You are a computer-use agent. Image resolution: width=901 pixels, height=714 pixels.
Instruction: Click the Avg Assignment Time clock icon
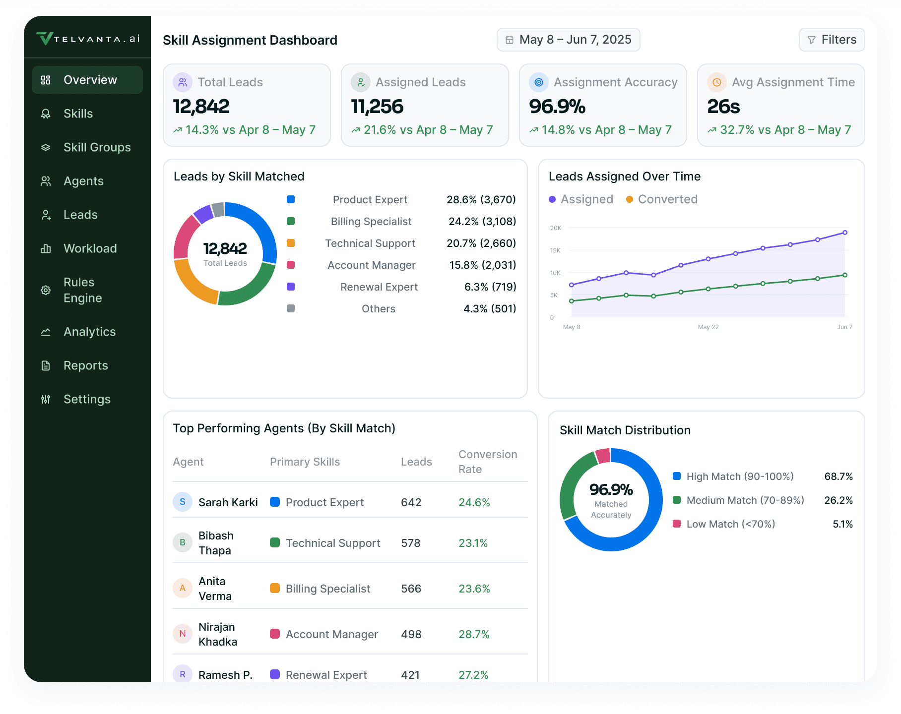click(x=717, y=82)
